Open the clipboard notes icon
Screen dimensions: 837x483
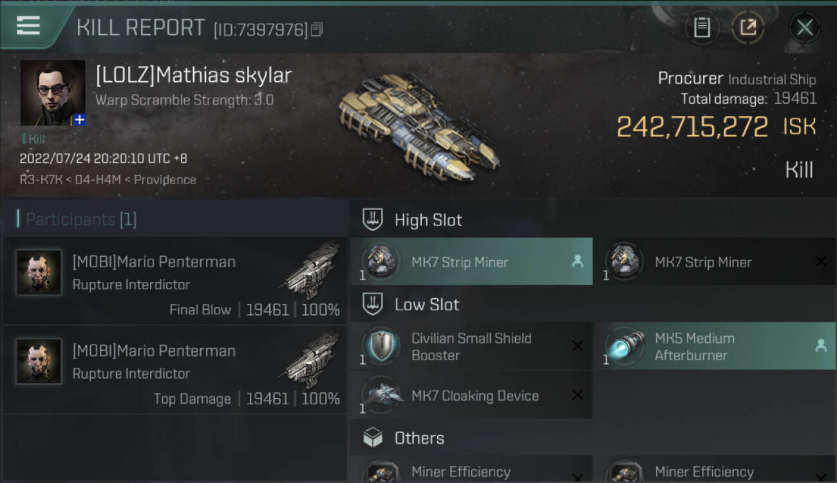pyautogui.click(x=702, y=28)
